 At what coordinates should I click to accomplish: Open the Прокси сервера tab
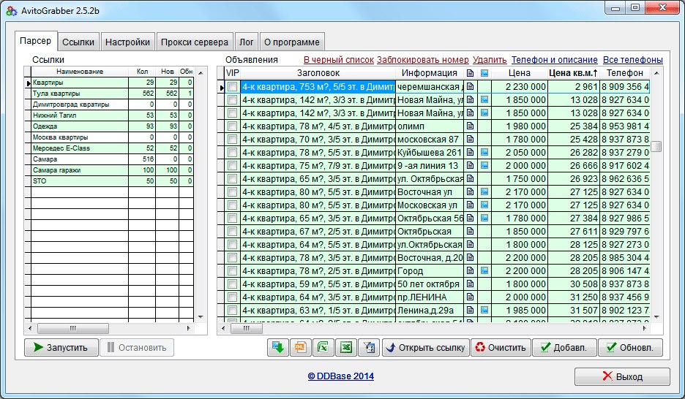195,42
